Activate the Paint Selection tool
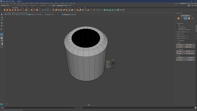Viewport: 197px width, 111px height. click(x=2, y=20)
